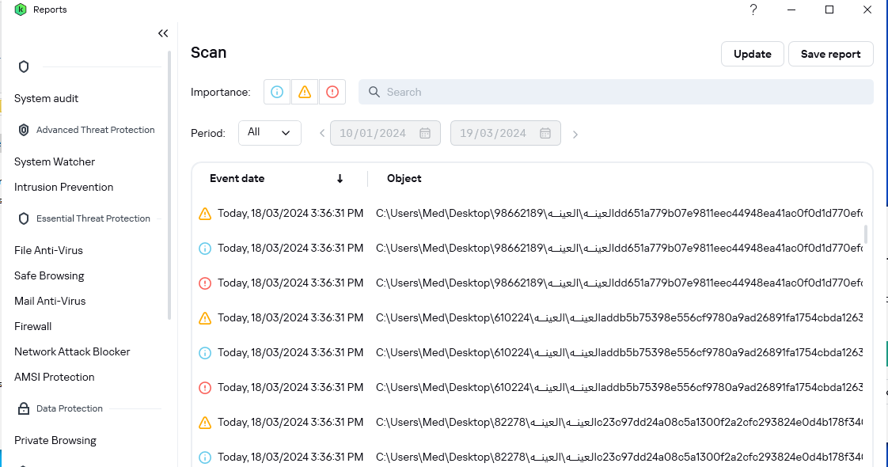This screenshot has height=467, width=888.
Task: Click Essential Threat Protection section label
Action: coord(93,218)
